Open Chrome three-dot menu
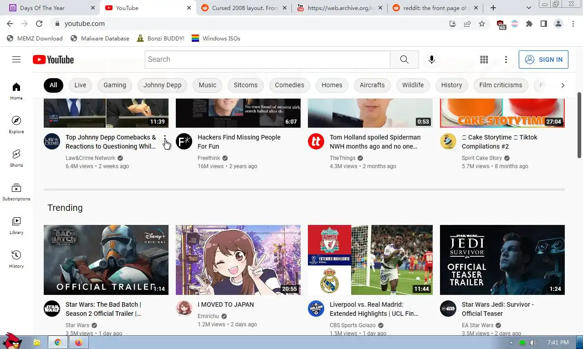Viewport: 583px width, 349px height. point(573,24)
